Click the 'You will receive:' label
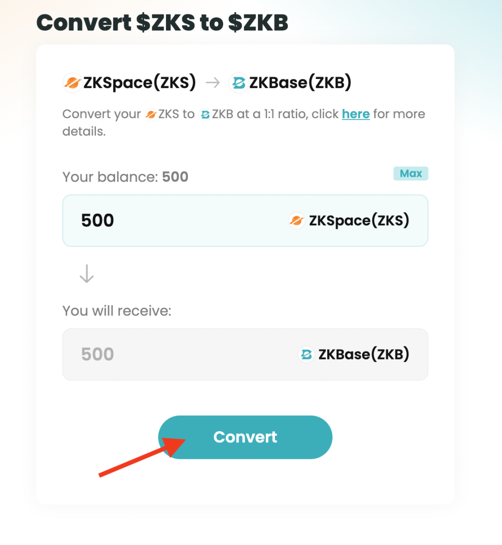Viewport: 502px width, 545px height. coord(117,311)
